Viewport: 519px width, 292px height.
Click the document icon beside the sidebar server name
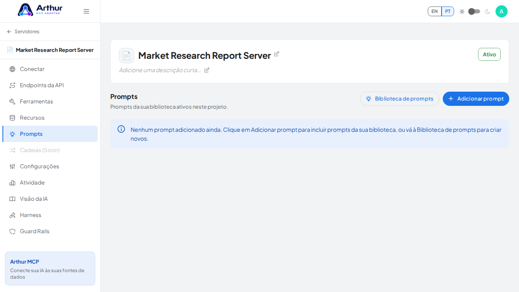pos(10,50)
